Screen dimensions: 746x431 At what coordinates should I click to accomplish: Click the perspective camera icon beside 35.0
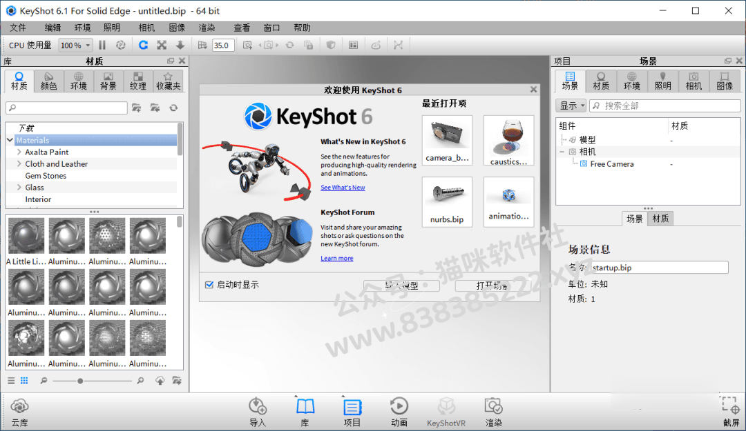coord(202,45)
